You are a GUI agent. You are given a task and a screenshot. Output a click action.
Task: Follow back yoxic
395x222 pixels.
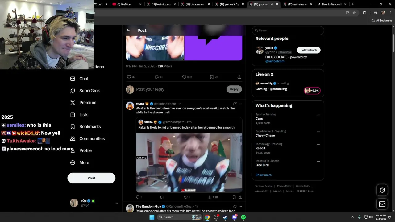click(x=309, y=50)
